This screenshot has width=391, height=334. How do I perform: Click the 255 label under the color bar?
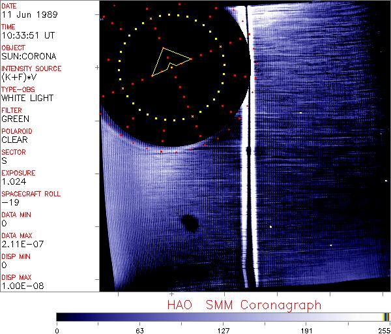(x=383, y=329)
